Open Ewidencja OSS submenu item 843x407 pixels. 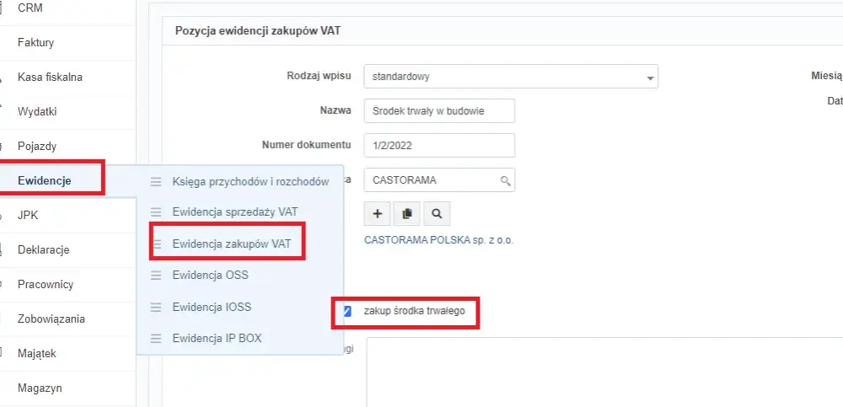coord(210,276)
